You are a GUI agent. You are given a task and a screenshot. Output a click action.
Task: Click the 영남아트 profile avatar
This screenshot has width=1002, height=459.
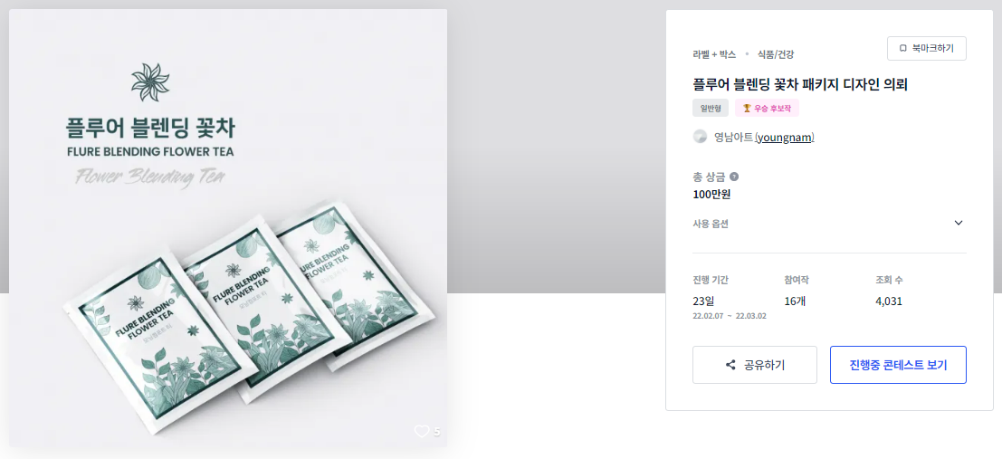tap(700, 137)
